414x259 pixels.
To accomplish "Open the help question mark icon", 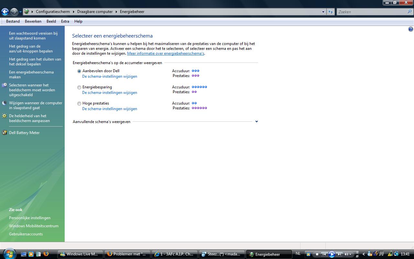I will pos(410,29).
